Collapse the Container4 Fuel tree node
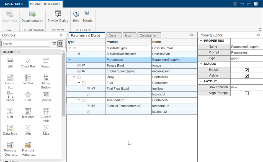Image resolution: width=263 pixels, height=162 pixels. point(79,83)
